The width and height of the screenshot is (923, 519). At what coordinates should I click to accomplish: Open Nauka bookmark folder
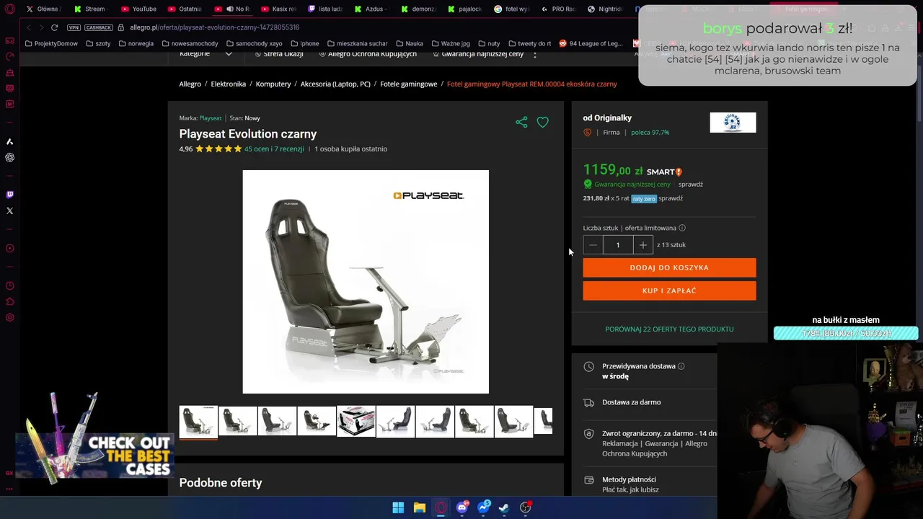point(409,43)
